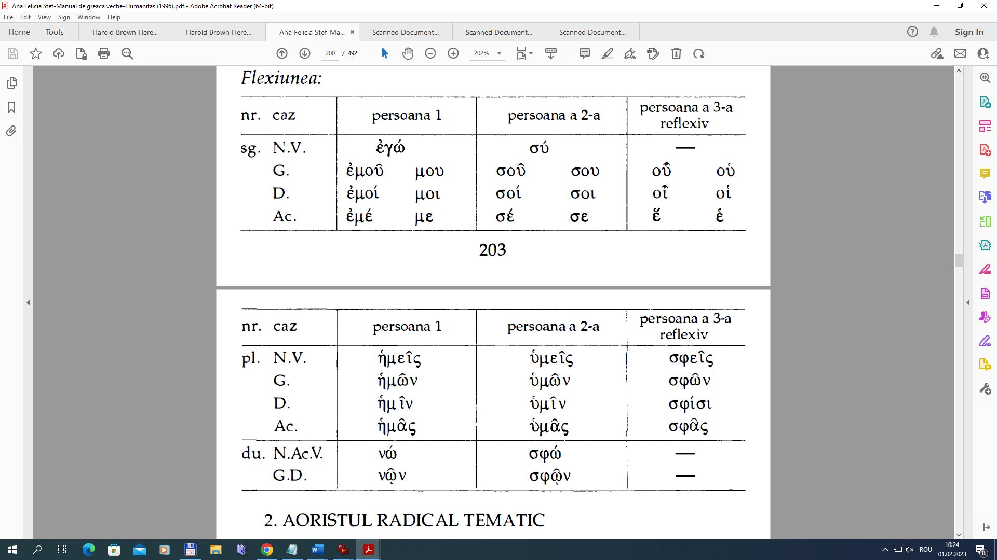Switch to the Tools view
The image size is (997, 560).
pyautogui.click(x=55, y=32)
